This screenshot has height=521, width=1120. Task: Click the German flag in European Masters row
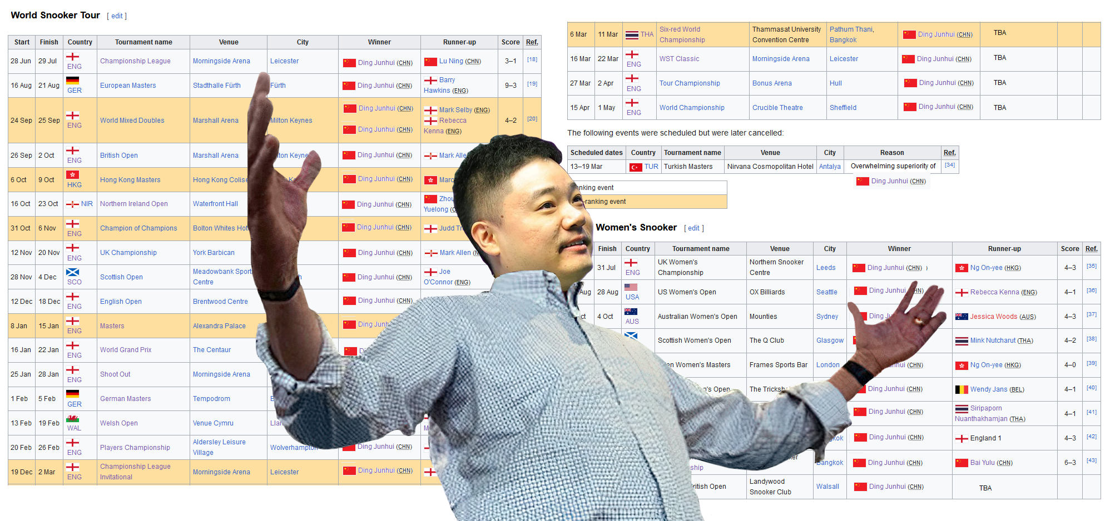[72, 81]
